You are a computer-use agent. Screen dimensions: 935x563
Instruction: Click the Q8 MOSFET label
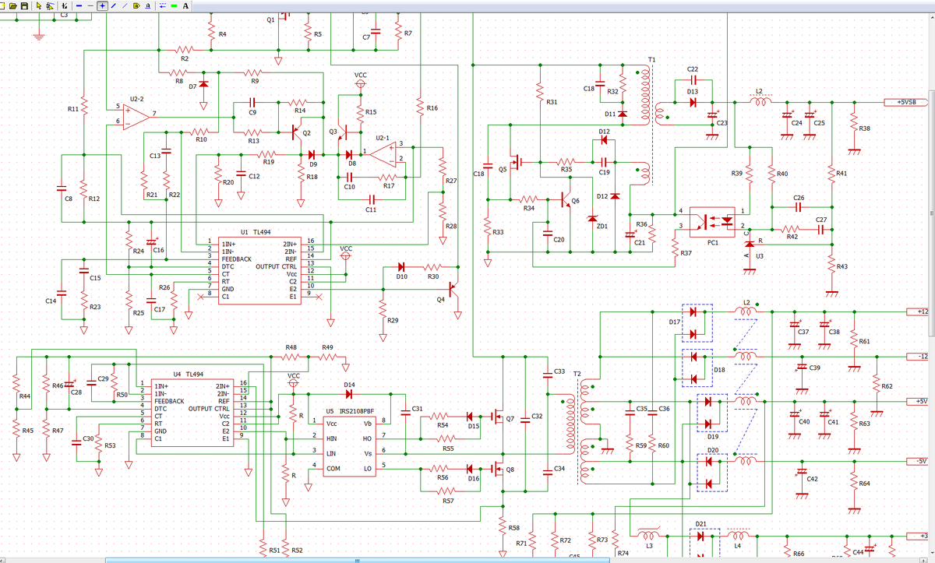pyautogui.click(x=510, y=470)
